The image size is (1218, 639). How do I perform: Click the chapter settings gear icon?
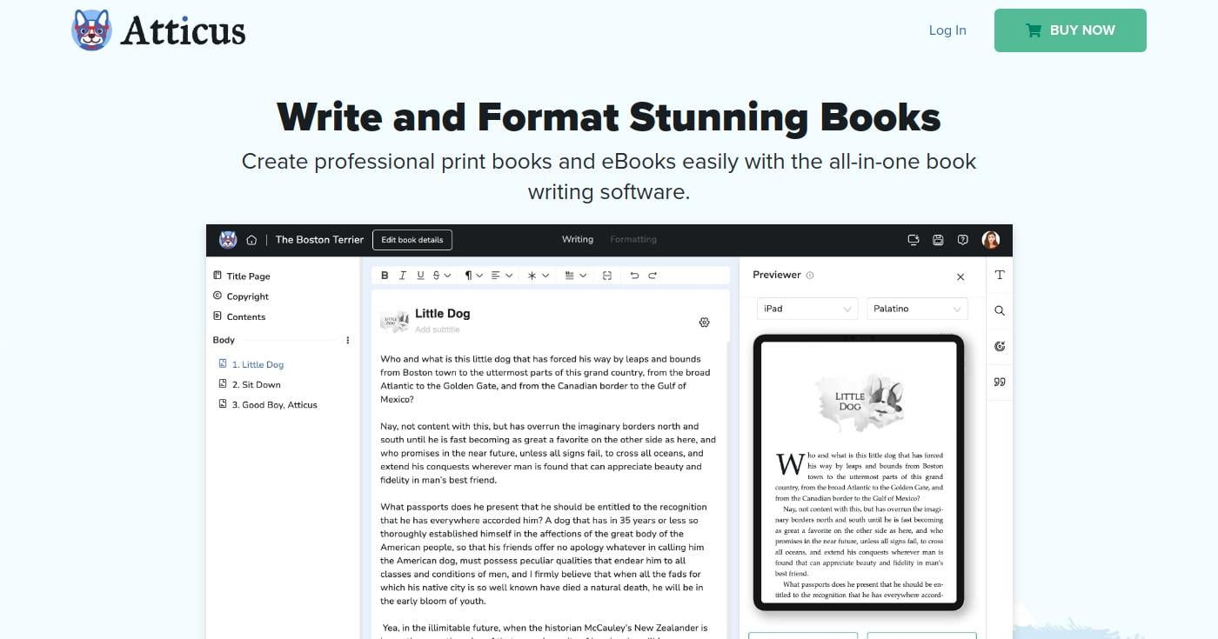(x=704, y=323)
